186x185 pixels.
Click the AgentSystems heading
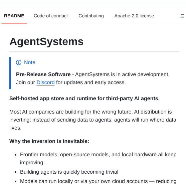[46, 42]
